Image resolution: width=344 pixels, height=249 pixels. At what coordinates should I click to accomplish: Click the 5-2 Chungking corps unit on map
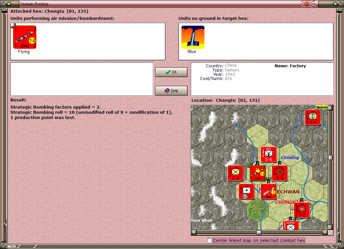tap(302, 210)
